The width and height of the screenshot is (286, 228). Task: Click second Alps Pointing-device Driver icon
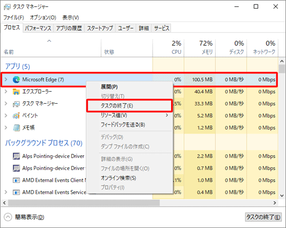click(x=16, y=168)
